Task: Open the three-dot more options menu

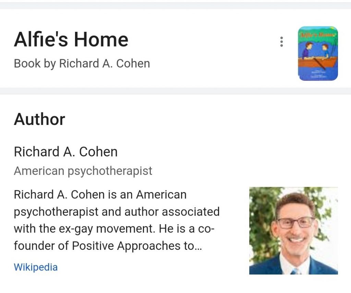Action: [281, 41]
